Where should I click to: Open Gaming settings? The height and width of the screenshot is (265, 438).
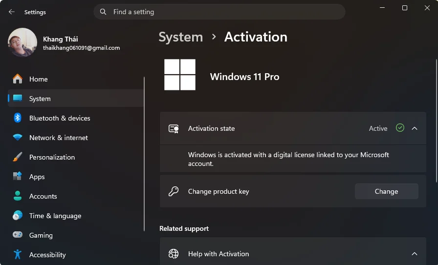tap(75, 235)
